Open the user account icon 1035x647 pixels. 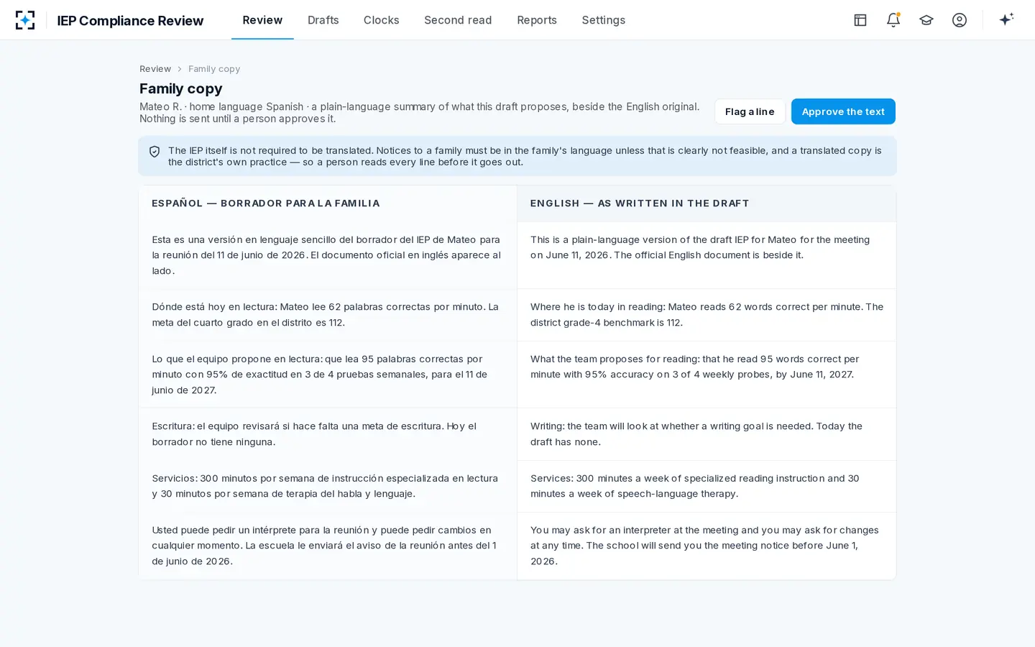[960, 20]
